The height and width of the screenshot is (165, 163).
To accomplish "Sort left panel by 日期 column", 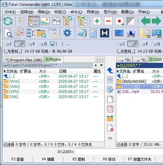I will (x=75, y=71).
